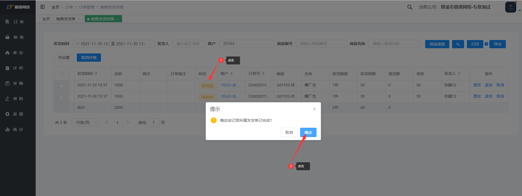The height and width of the screenshot is (196, 522).
Task: Check the second row's checkbox
Action: pos(61,97)
